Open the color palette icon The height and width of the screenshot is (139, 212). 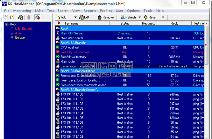(38, 17)
